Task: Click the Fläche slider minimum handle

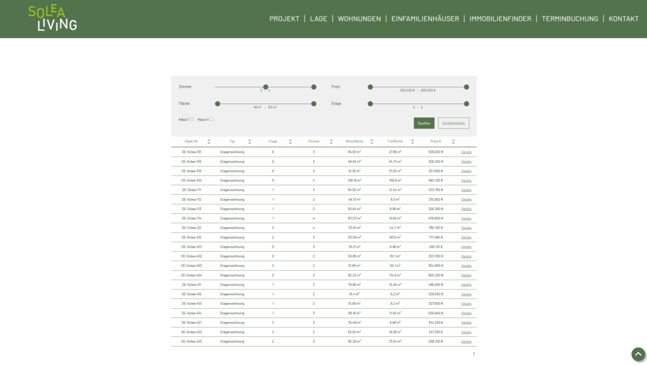Action: pyautogui.click(x=217, y=104)
